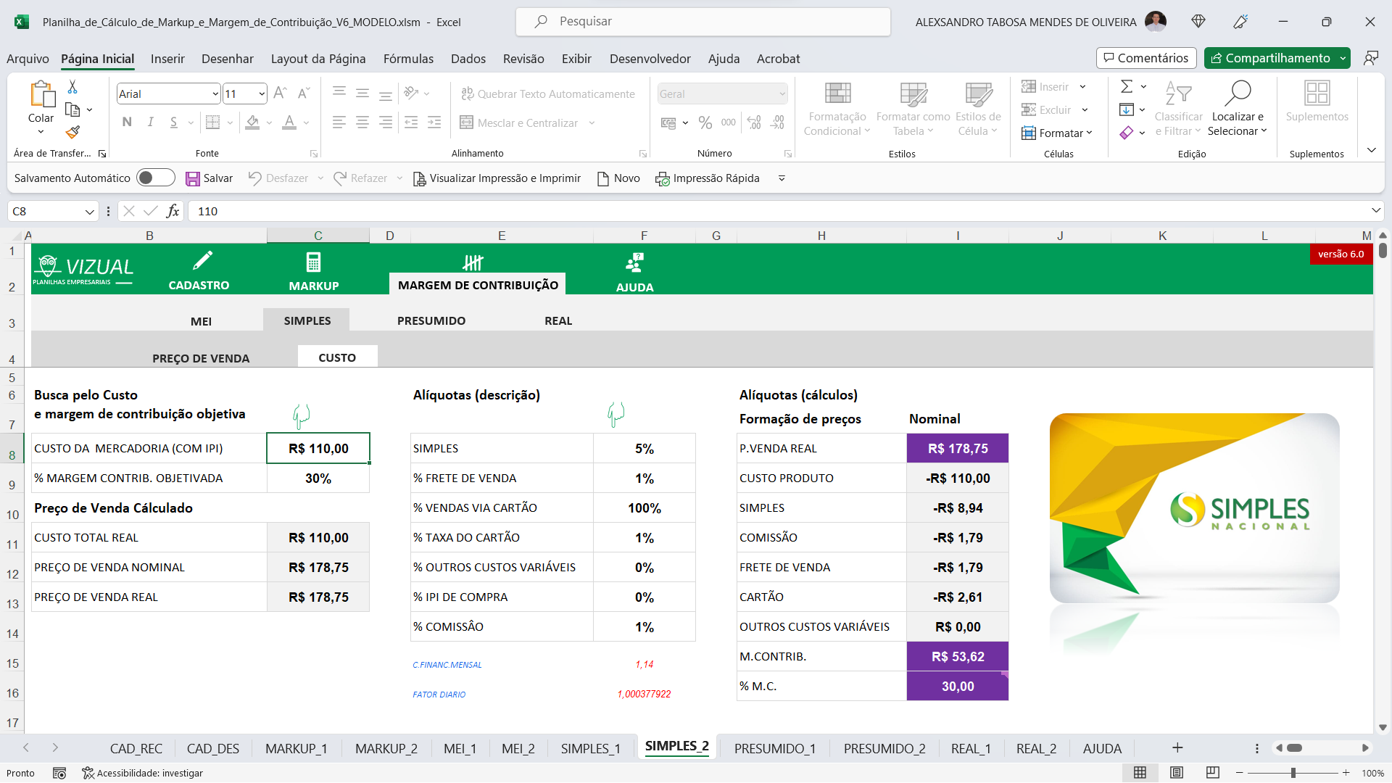Click the insert function fx icon

pyautogui.click(x=173, y=211)
